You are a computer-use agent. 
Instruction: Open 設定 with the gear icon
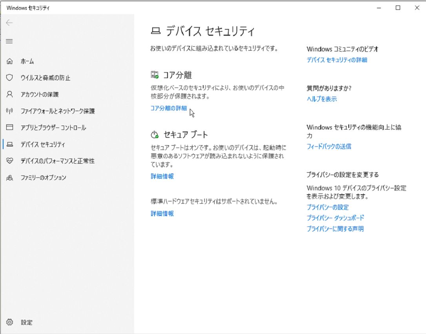tap(9, 322)
